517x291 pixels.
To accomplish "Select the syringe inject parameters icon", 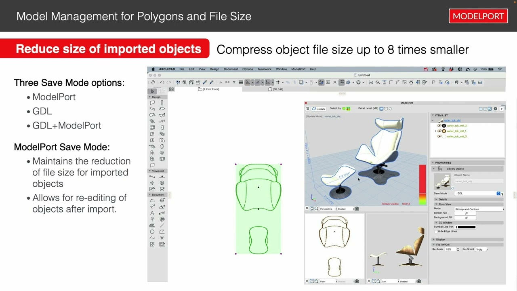I will [211, 82].
